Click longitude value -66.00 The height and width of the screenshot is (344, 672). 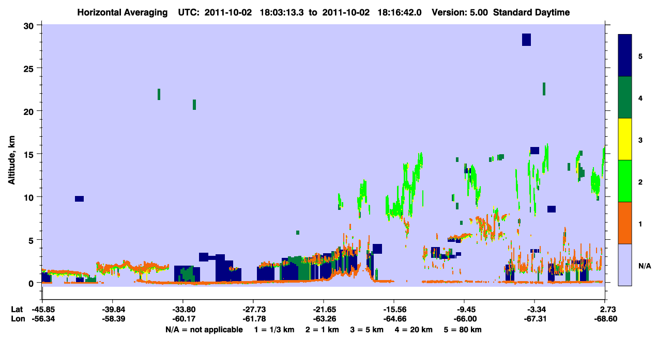(x=464, y=319)
